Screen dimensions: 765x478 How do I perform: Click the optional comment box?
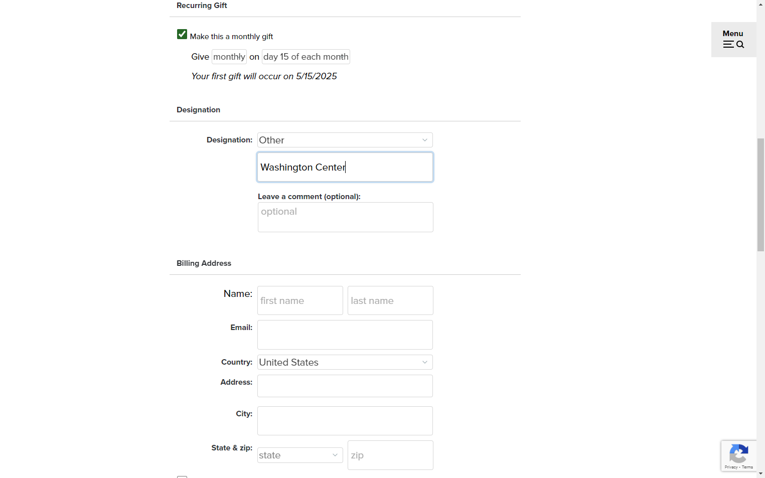coord(346,217)
